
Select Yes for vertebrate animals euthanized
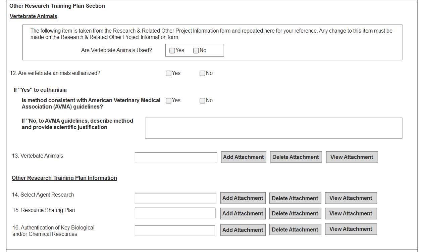tap(169, 74)
